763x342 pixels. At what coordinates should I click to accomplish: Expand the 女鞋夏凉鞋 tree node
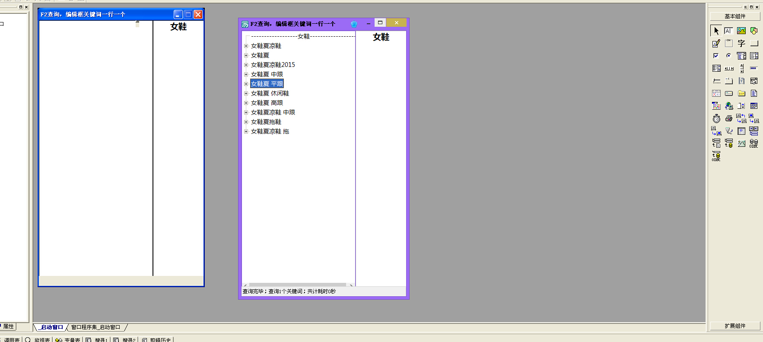point(246,46)
